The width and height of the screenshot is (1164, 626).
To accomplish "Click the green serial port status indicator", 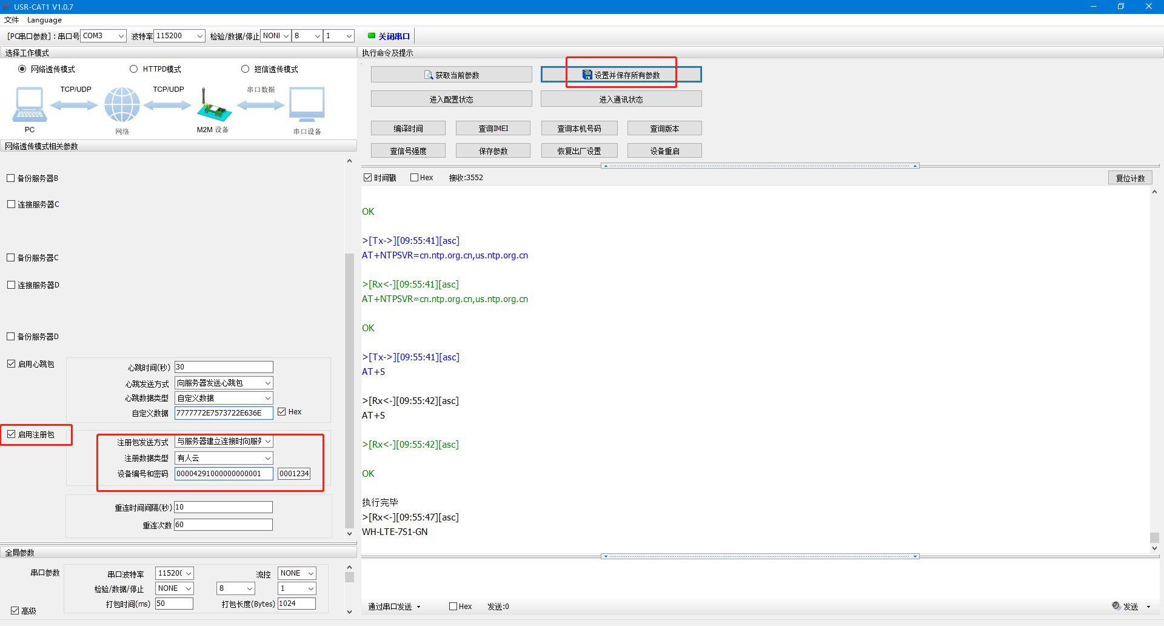I will tap(372, 36).
